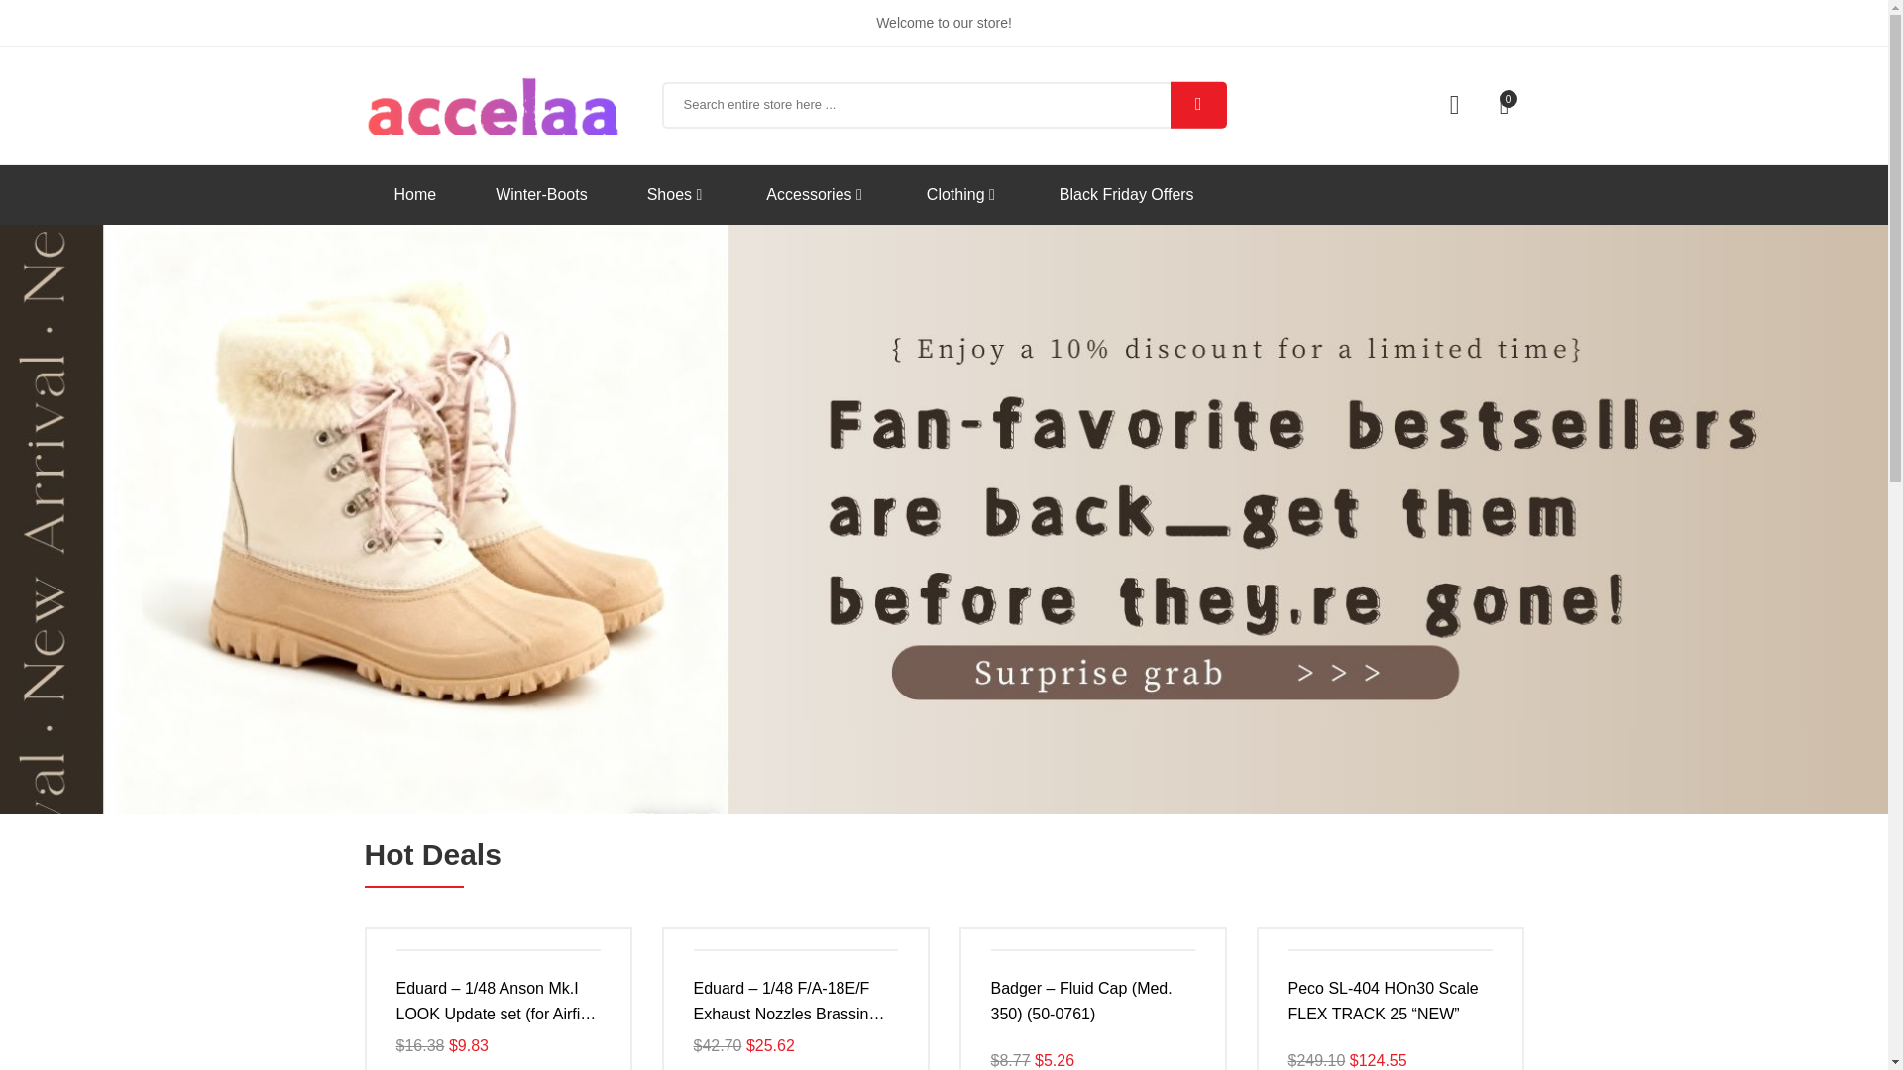Open Black Friday Offers page

(x=1126, y=195)
